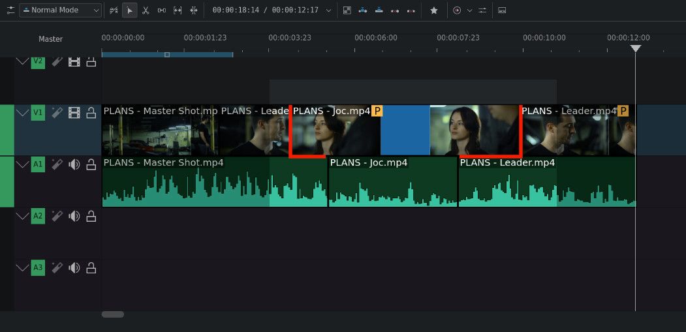Select the Razor (scissors) tool
The image size is (686, 332).
coord(146,10)
